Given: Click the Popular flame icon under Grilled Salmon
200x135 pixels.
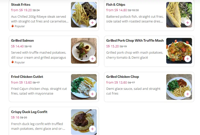Looking at the screenshot, I should tap(12, 62).
